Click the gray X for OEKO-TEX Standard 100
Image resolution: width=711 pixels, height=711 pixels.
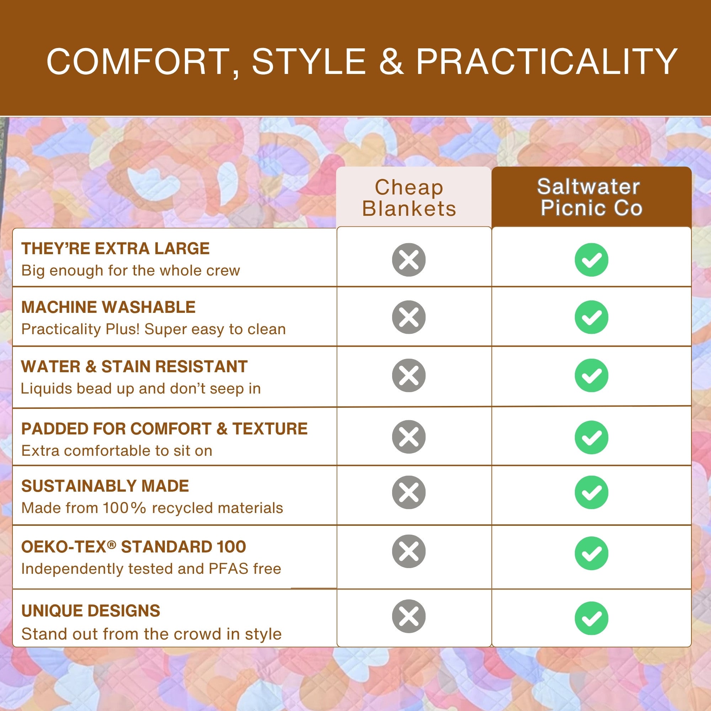point(408,551)
